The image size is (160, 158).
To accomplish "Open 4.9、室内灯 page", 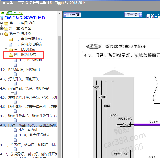I will (28, 130).
